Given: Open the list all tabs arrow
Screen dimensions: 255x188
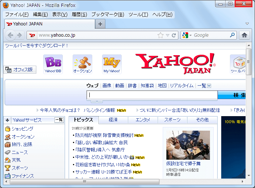Looking at the screenshot, I should click(x=247, y=24).
